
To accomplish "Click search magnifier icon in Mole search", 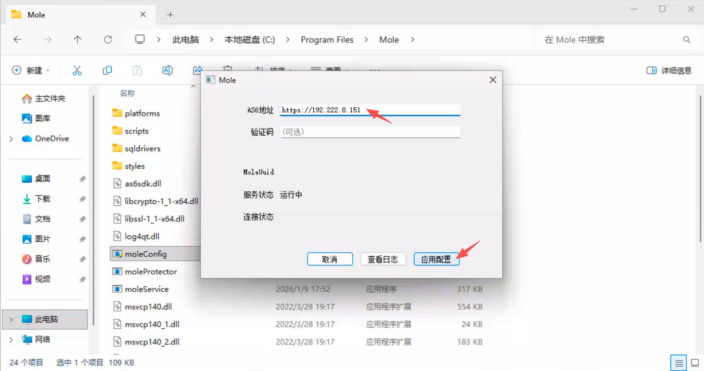I will coord(686,40).
